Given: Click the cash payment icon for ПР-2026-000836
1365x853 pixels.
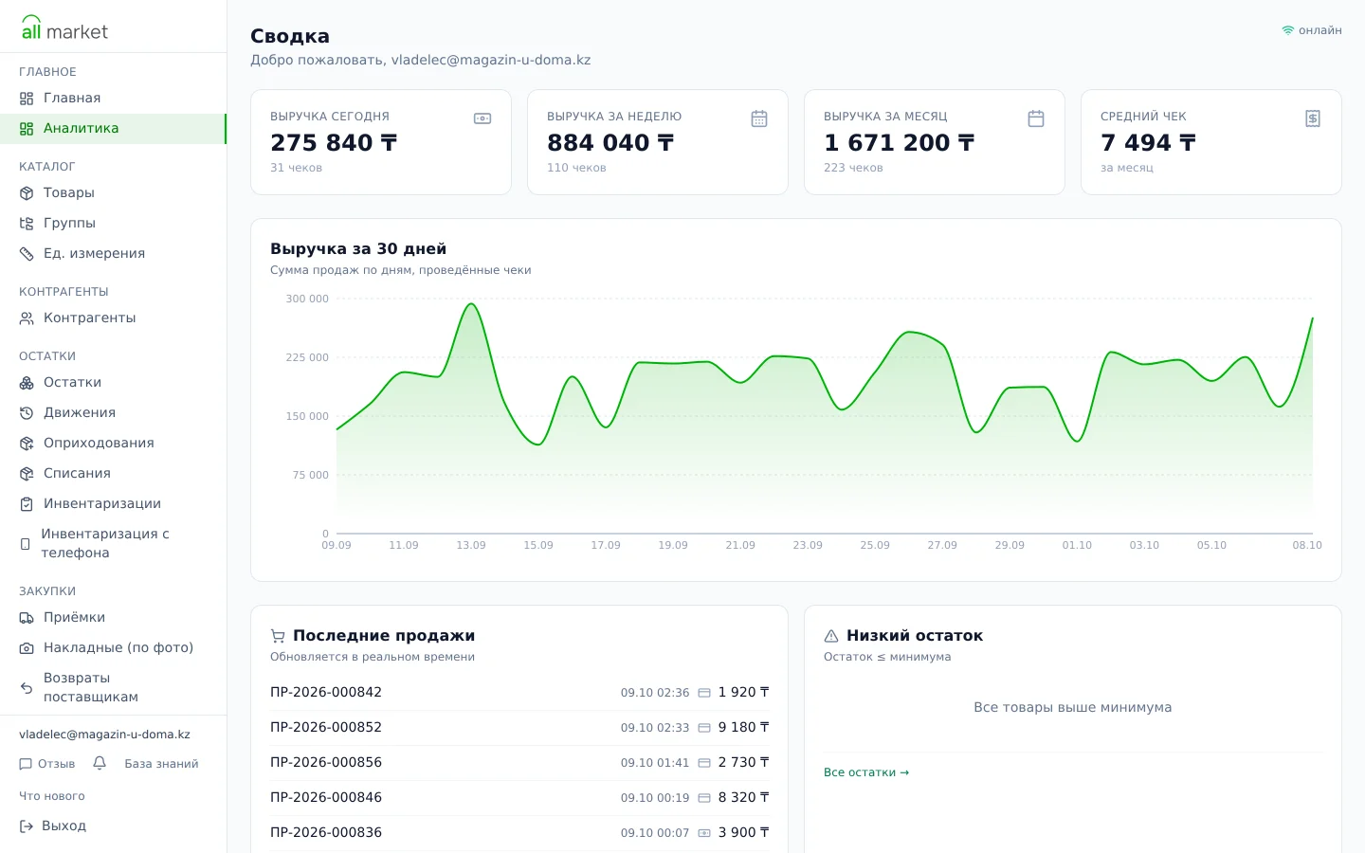Looking at the screenshot, I should coord(704,833).
